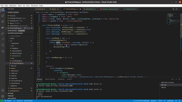
Task: Click the code minimap preview
Action: [x=173, y=19]
